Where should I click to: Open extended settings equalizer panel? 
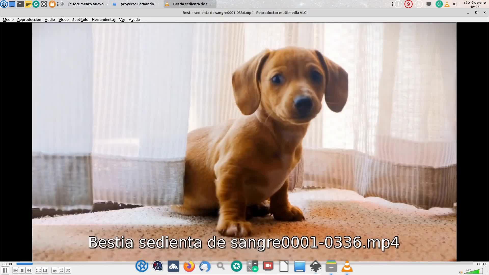[x=45, y=270]
